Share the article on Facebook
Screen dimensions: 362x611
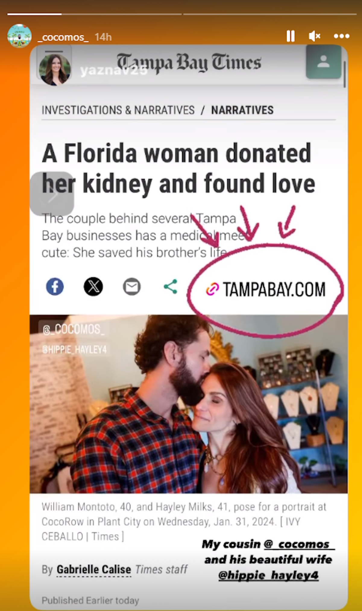coord(55,287)
